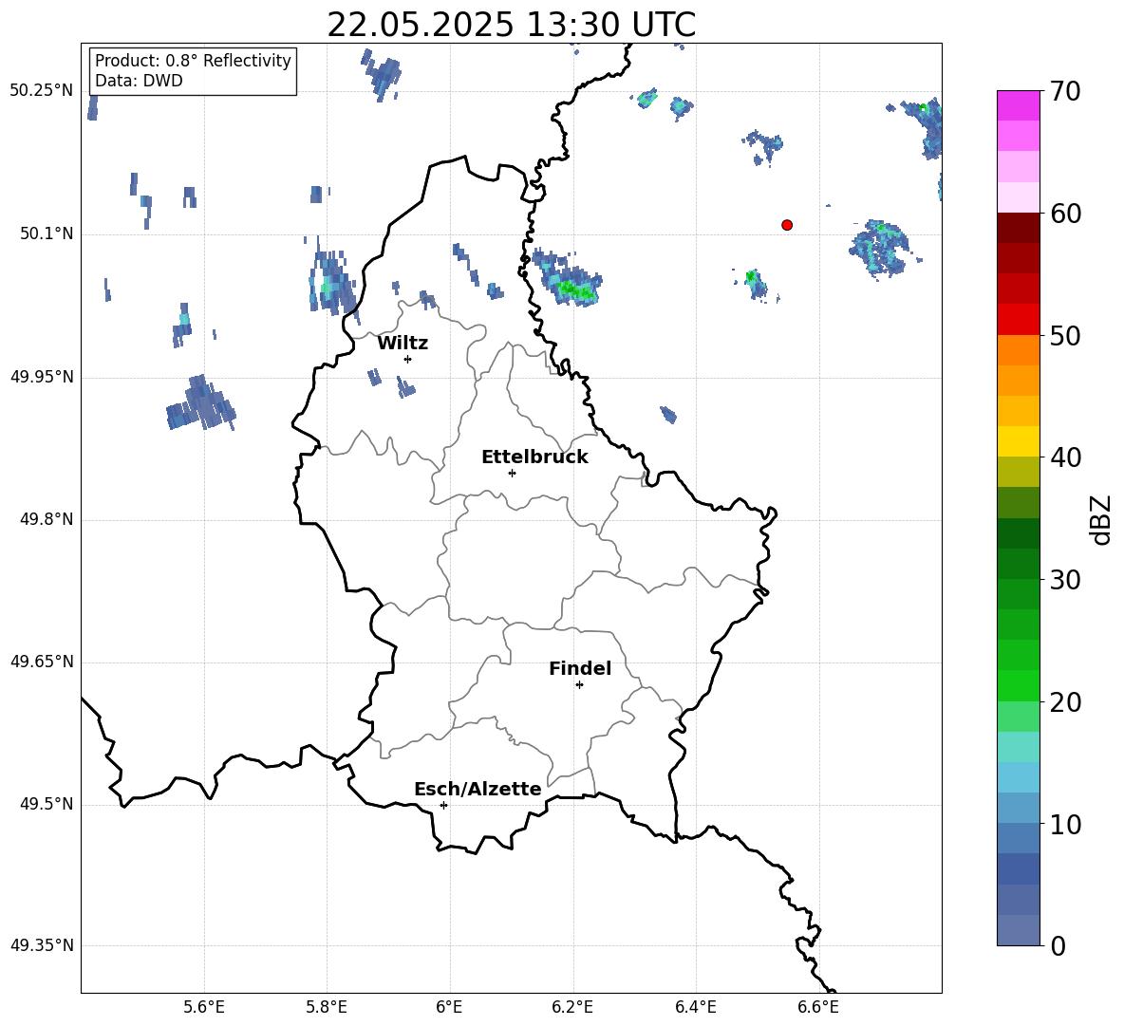Click the 50.25°N latitude label
Image resolution: width=1124 pixels, height=1026 pixels.
42,91
